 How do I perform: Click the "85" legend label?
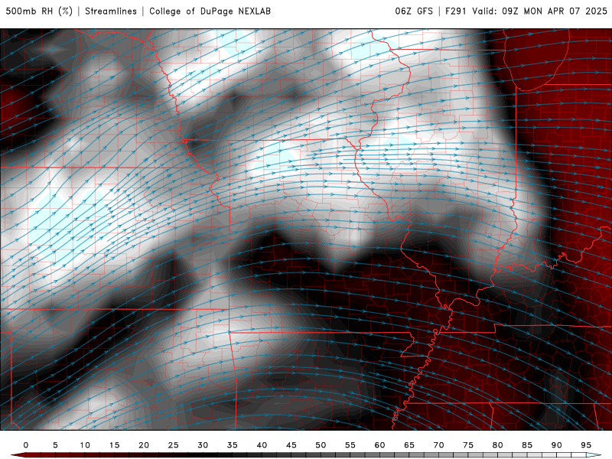pyautogui.click(x=527, y=445)
